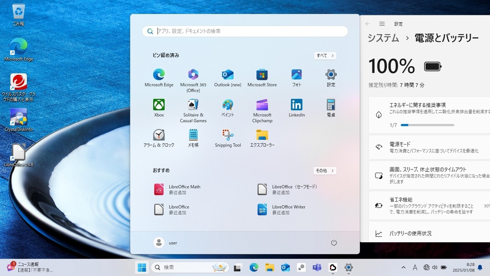Click the power button in Start menu

click(334, 243)
